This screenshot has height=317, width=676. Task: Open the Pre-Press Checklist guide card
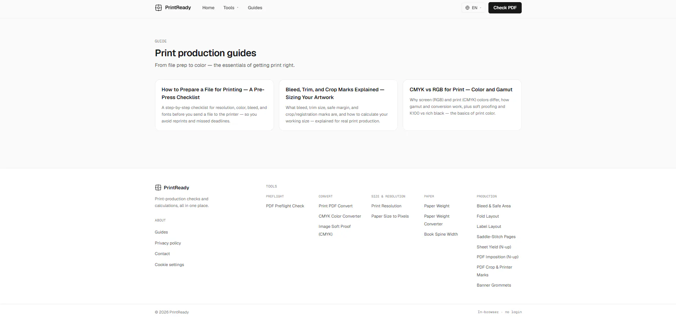[x=214, y=105]
